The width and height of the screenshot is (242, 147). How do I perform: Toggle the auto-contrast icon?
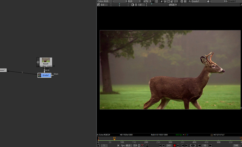point(133,5)
